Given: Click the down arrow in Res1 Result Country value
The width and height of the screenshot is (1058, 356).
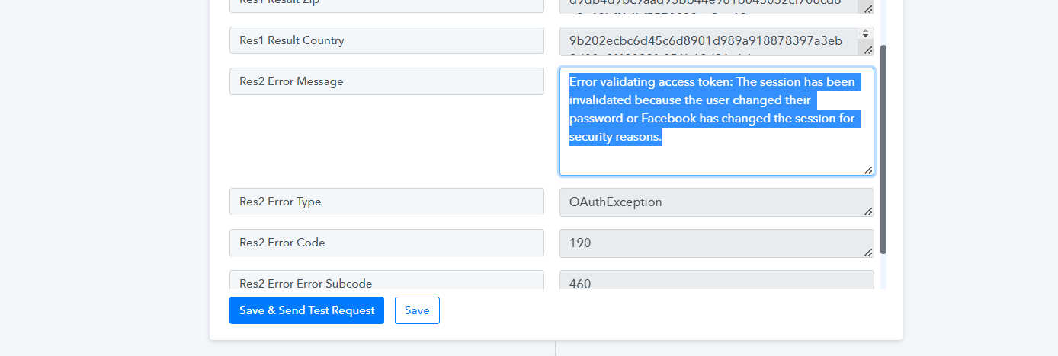Looking at the screenshot, I should (x=865, y=36).
